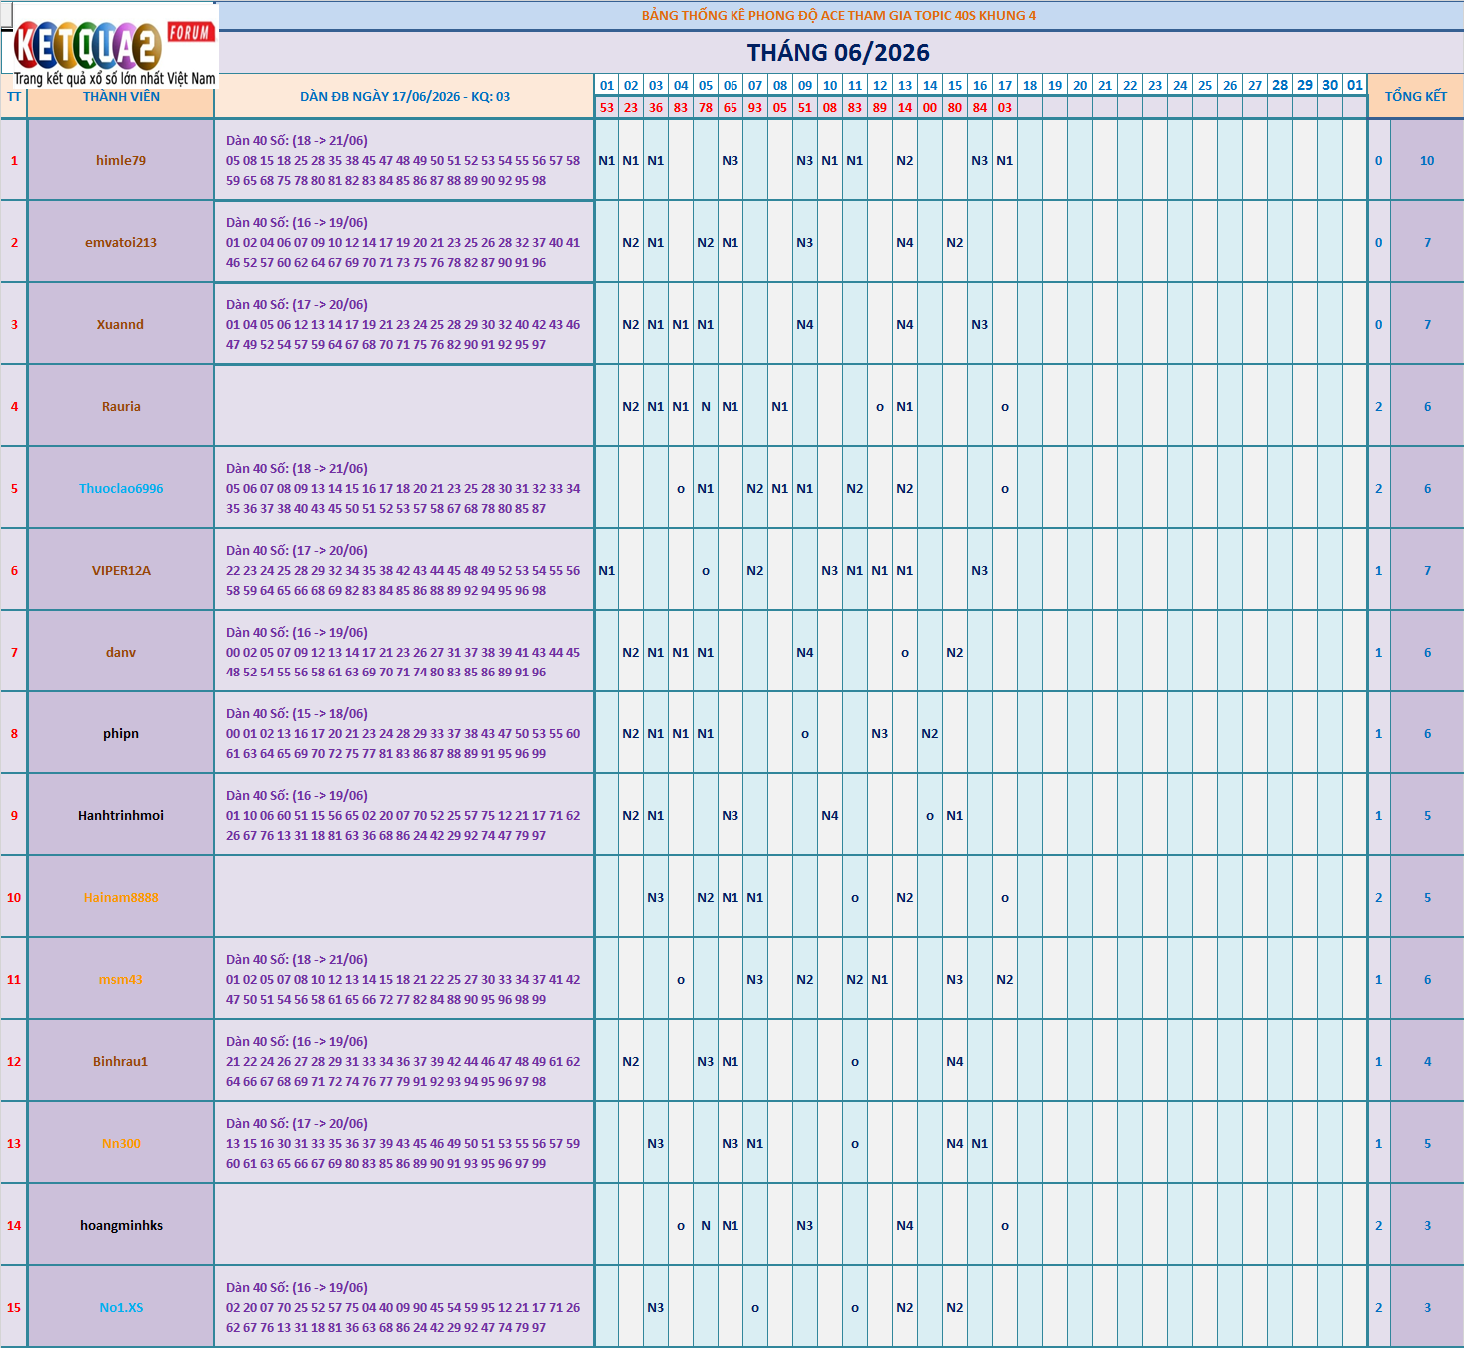Select the day 17 column header
The width and height of the screenshot is (1464, 1348).
1005,85
